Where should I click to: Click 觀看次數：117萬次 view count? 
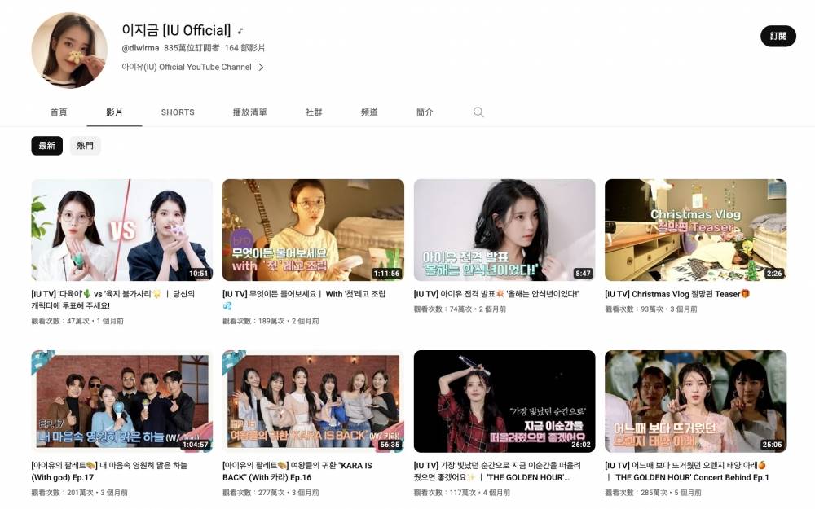[444, 493]
